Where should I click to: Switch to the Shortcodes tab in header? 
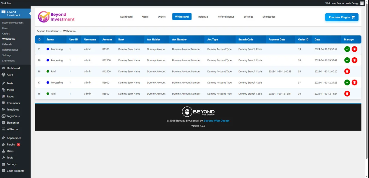pyautogui.click(x=269, y=17)
